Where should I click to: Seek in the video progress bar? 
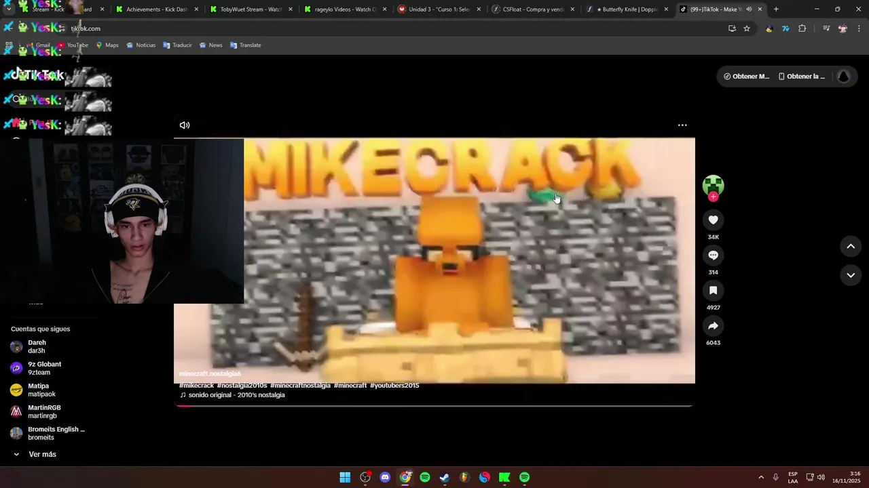point(434,405)
